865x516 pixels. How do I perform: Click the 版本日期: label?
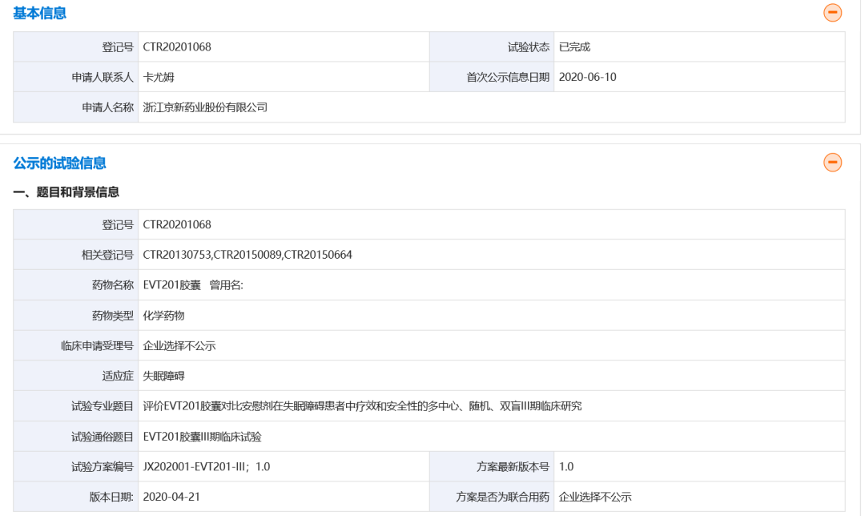111,497
